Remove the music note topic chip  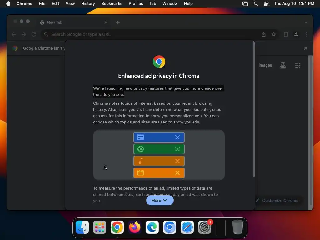[x=177, y=161]
